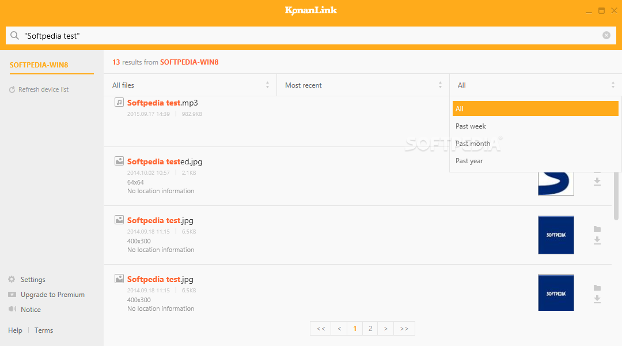This screenshot has height=346, width=622.
Task: Go to last page of results
Action: click(404, 329)
